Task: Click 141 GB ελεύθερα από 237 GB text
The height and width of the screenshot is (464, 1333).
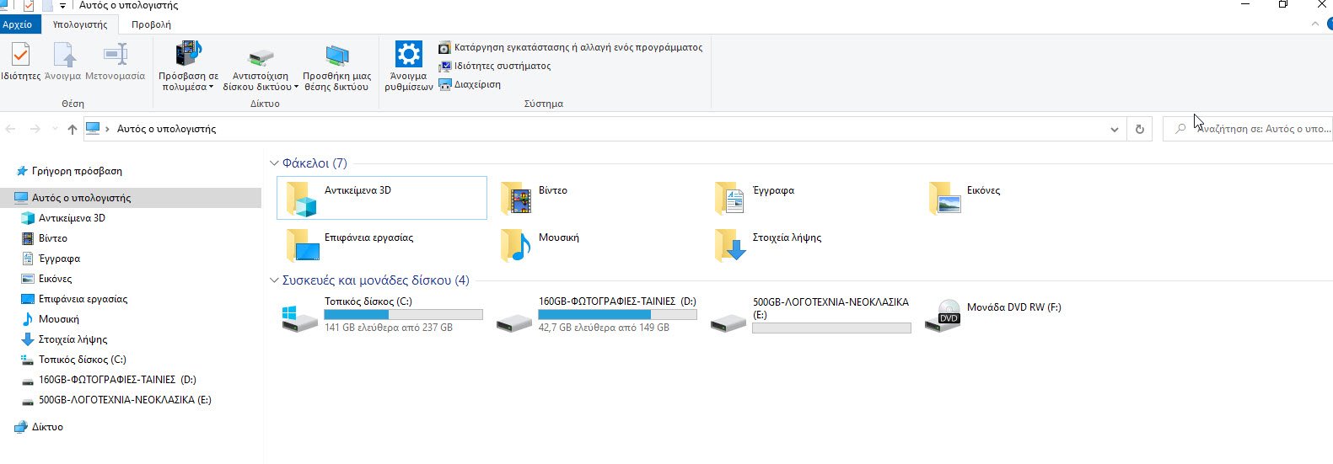Action: [389, 328]
